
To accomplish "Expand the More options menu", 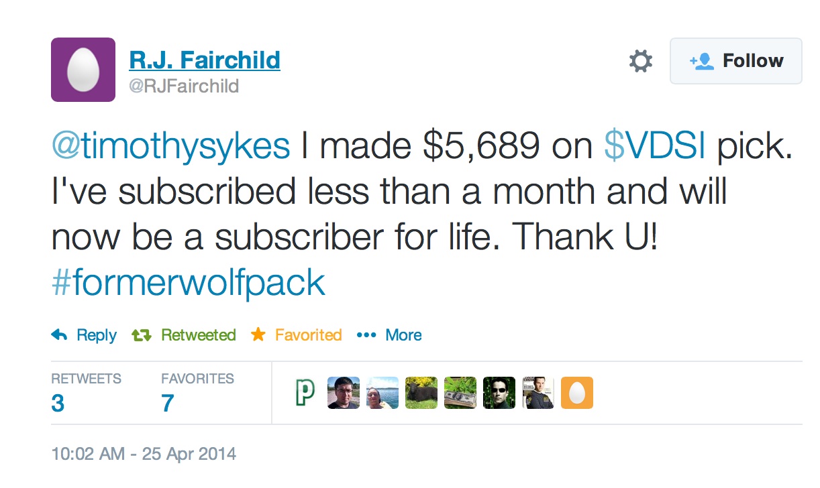I will pos(390,335).
